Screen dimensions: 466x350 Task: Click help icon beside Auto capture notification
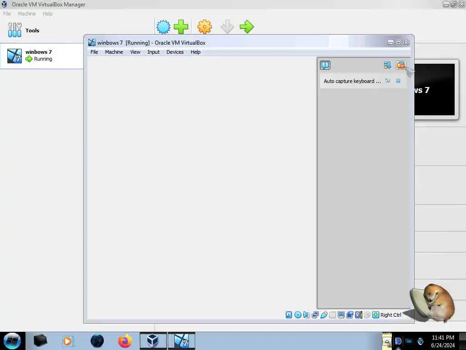388,81
